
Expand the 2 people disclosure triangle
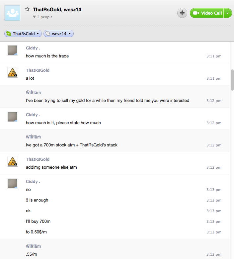pyautogui.click(x=34, y=17)
